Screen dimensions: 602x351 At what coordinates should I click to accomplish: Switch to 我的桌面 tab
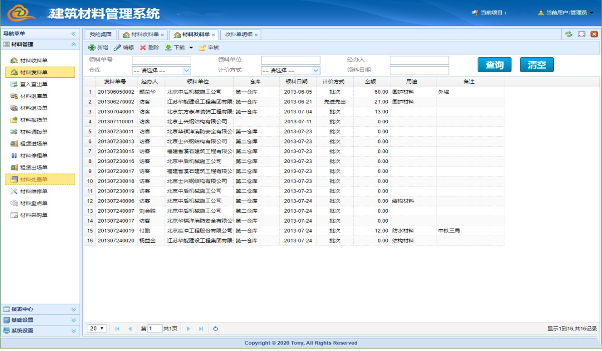pyautogui.click(x=101, y=35)
